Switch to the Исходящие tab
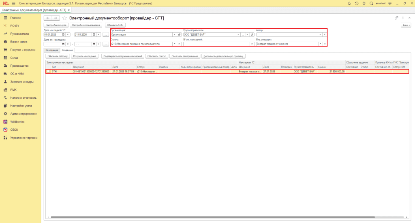This screenshot has height=223, width=415. click(52, 50)
